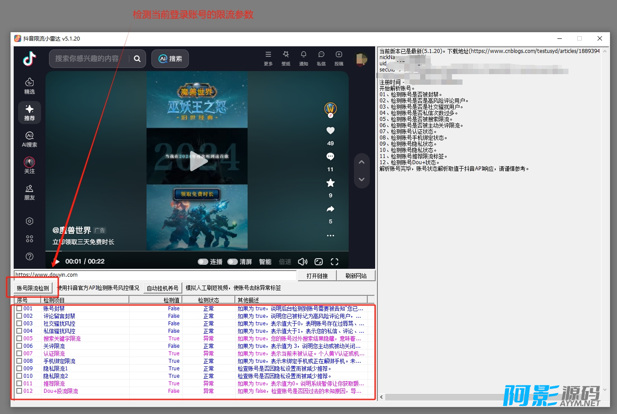Open 关注 in sidebar
This screenshot has width=617, height=414.
30,166
